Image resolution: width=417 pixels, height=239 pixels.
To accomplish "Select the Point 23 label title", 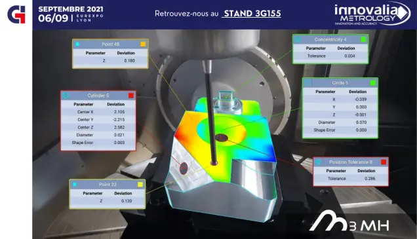I will (x=108, y=184).
